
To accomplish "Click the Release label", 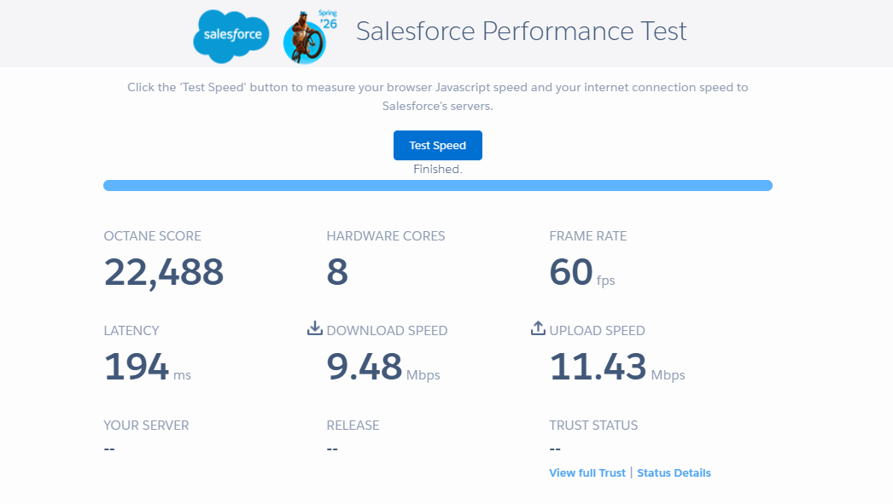I will click(353, 425).
